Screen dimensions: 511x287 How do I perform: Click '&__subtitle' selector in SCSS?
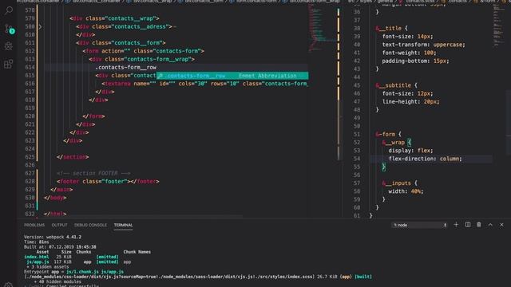coord(394,85)
